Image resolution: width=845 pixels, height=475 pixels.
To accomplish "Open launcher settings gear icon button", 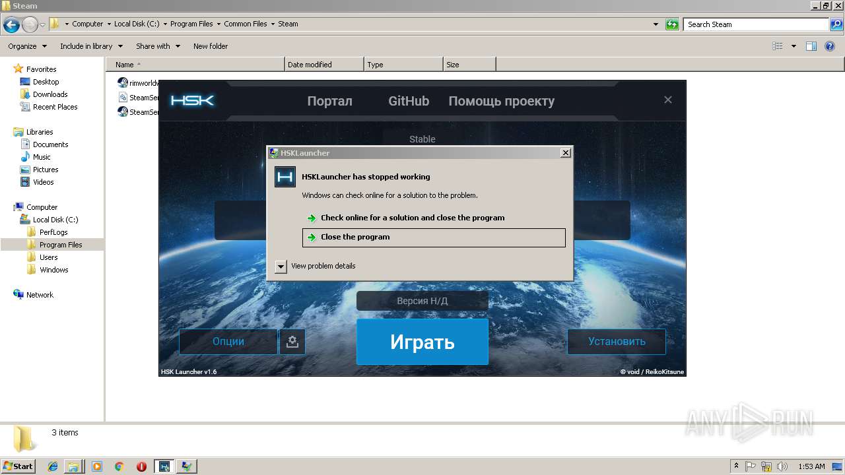I will click(x=292, y=342).
